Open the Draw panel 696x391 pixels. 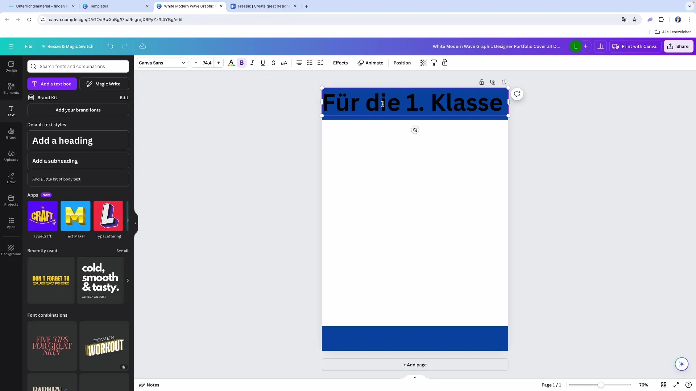click(11, 178)
